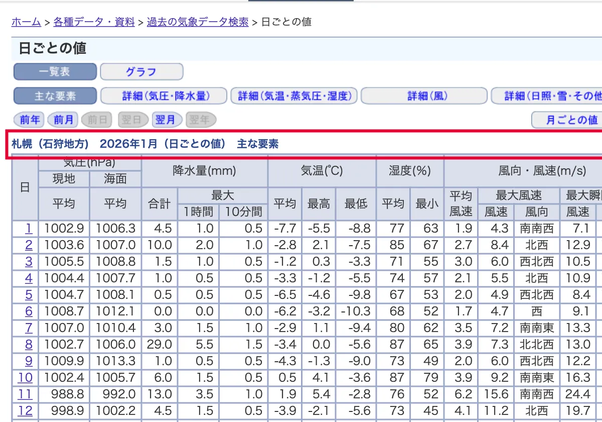Click the 最小 humidity subheader
Screen dimensions: 602x422
tap(427, 204)
